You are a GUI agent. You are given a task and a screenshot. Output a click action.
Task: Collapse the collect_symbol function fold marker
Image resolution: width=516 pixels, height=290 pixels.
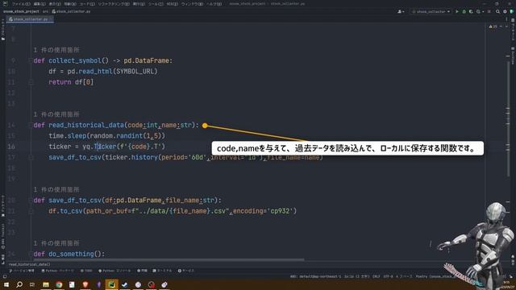pyautogui.click(x=31, y=60)
